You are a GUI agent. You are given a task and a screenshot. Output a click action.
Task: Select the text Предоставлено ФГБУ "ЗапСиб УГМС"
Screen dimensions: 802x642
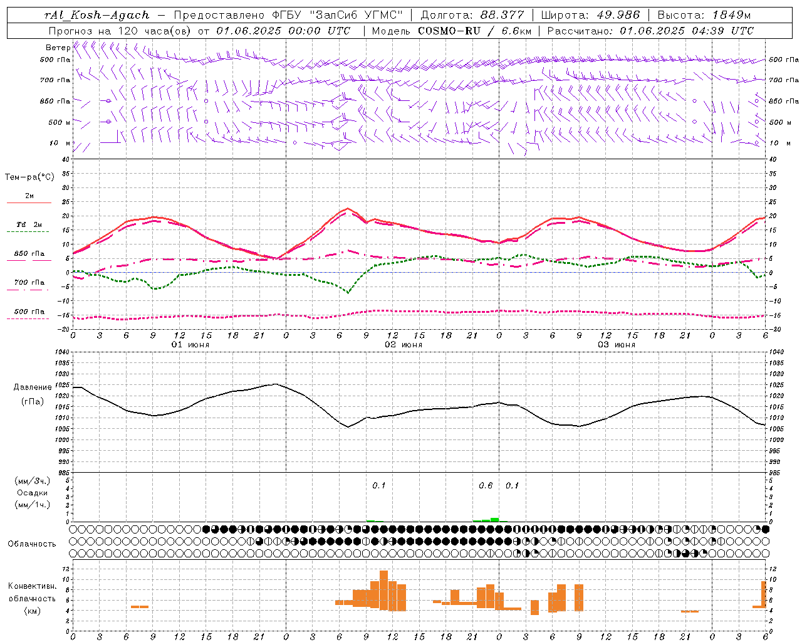(x=288, y=15)
